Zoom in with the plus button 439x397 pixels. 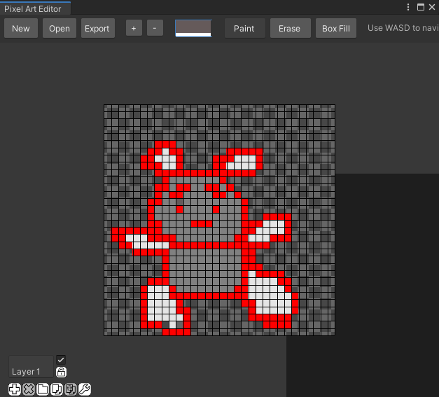[x=134, y=28]
